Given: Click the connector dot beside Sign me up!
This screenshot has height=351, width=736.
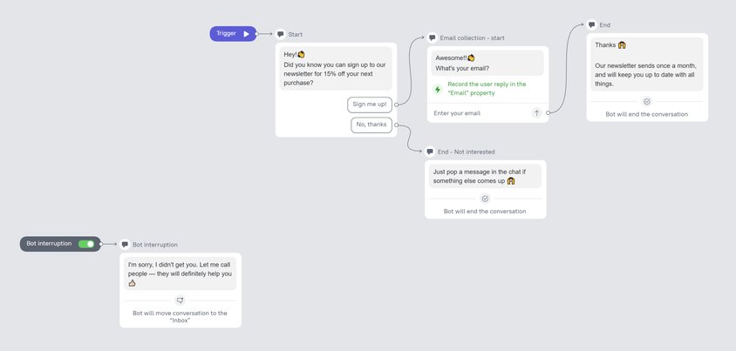Looking at the screenshot, I should point(397,105).
